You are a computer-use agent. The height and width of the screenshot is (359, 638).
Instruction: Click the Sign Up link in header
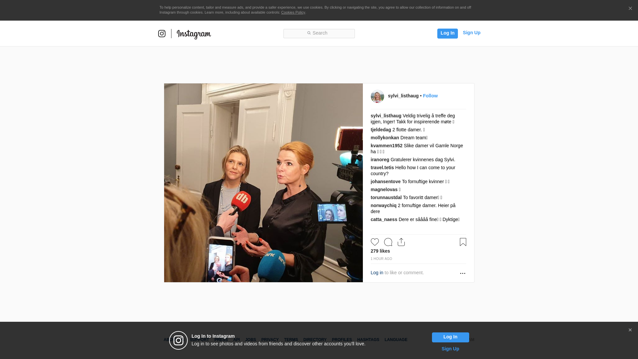tap(472, 33)
